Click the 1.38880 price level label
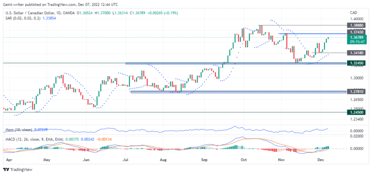This screenshot has width=372, height=175. (356, 25)
